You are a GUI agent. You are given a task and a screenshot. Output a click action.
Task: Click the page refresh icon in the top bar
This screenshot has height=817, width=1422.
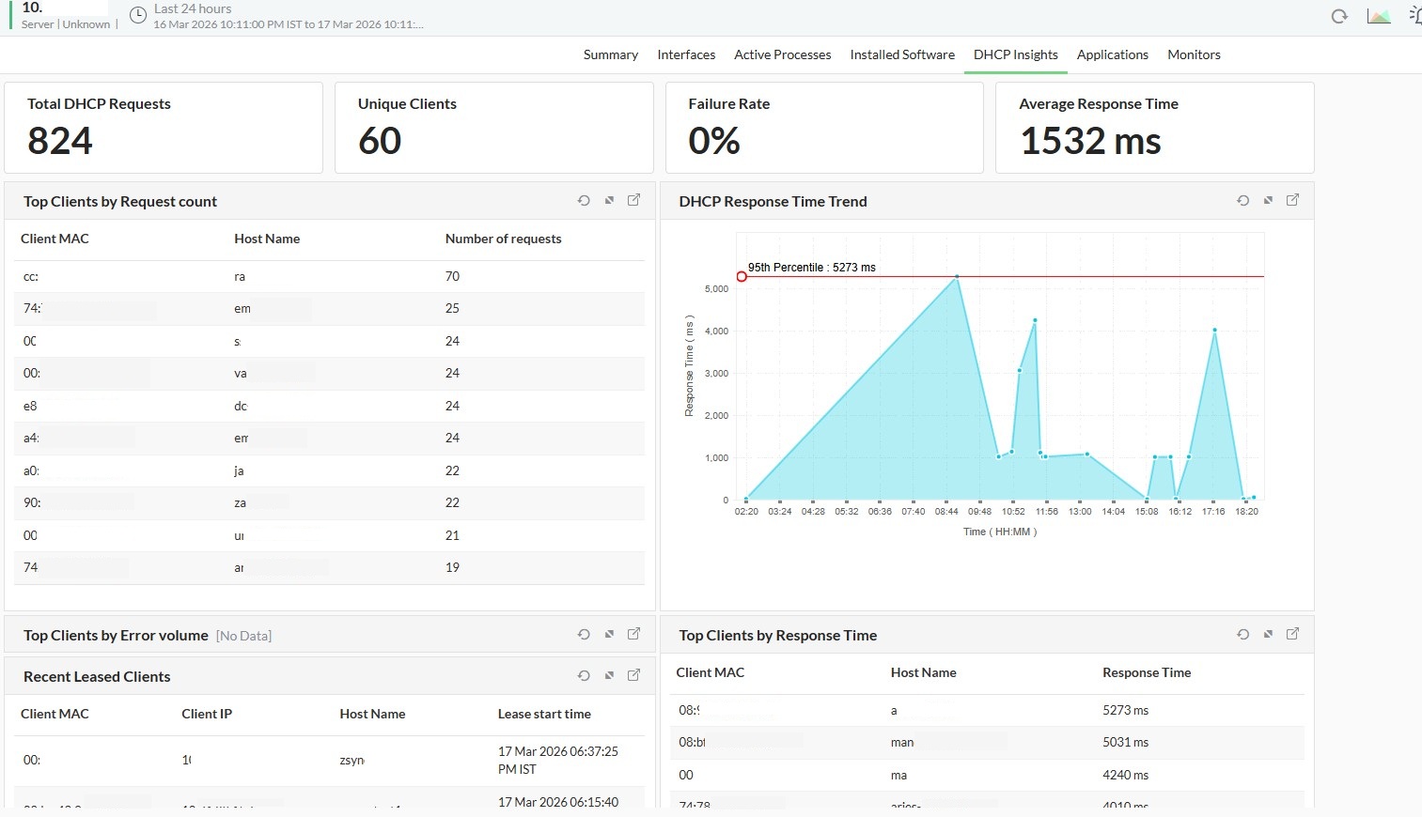[1339, 16]
